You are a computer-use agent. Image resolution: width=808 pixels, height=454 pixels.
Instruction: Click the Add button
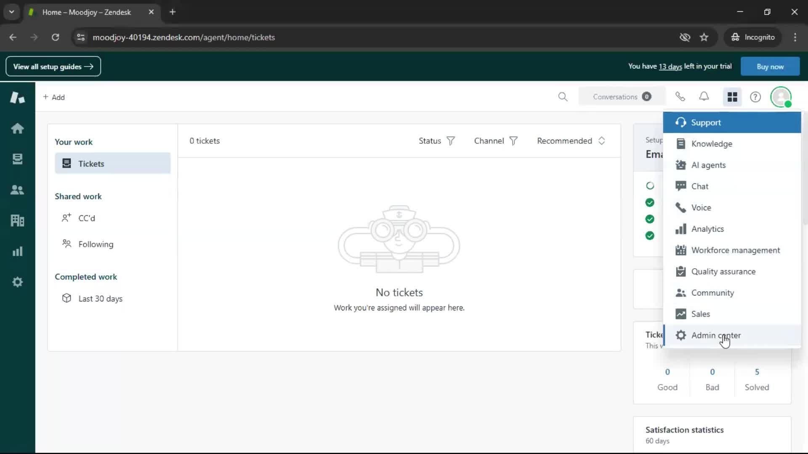point(54,97)
